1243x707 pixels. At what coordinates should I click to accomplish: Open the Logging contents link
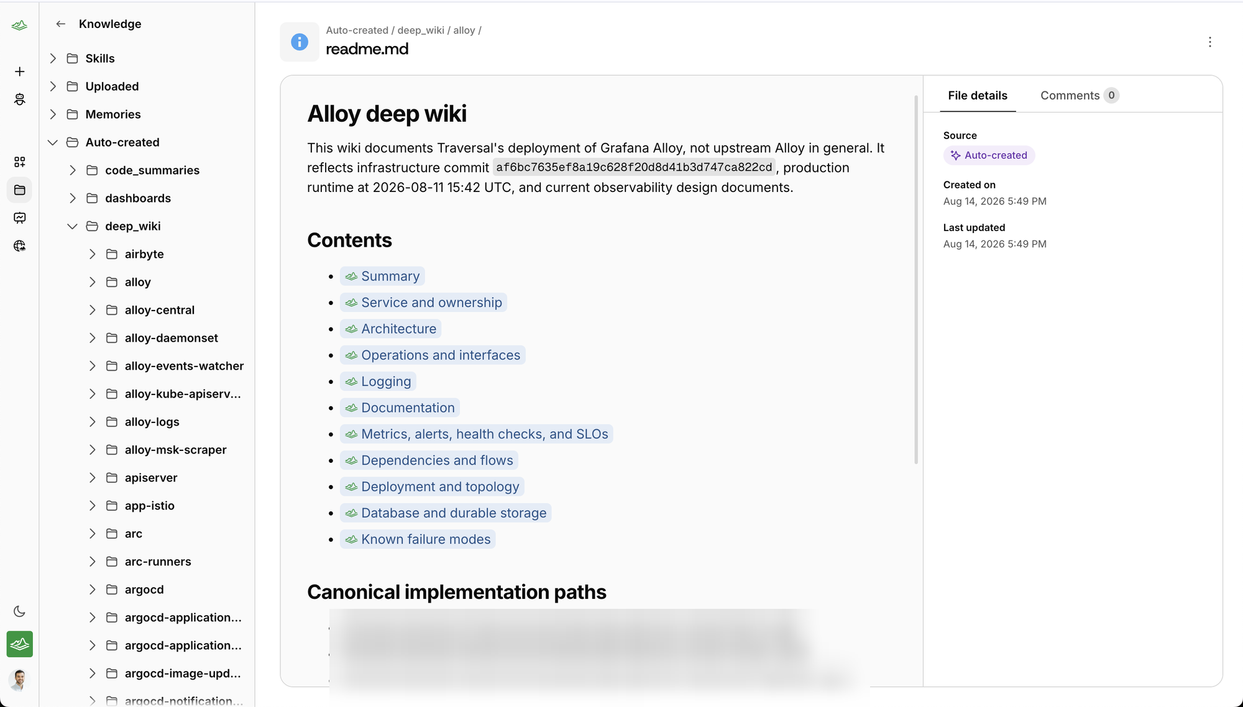point(378,381)
